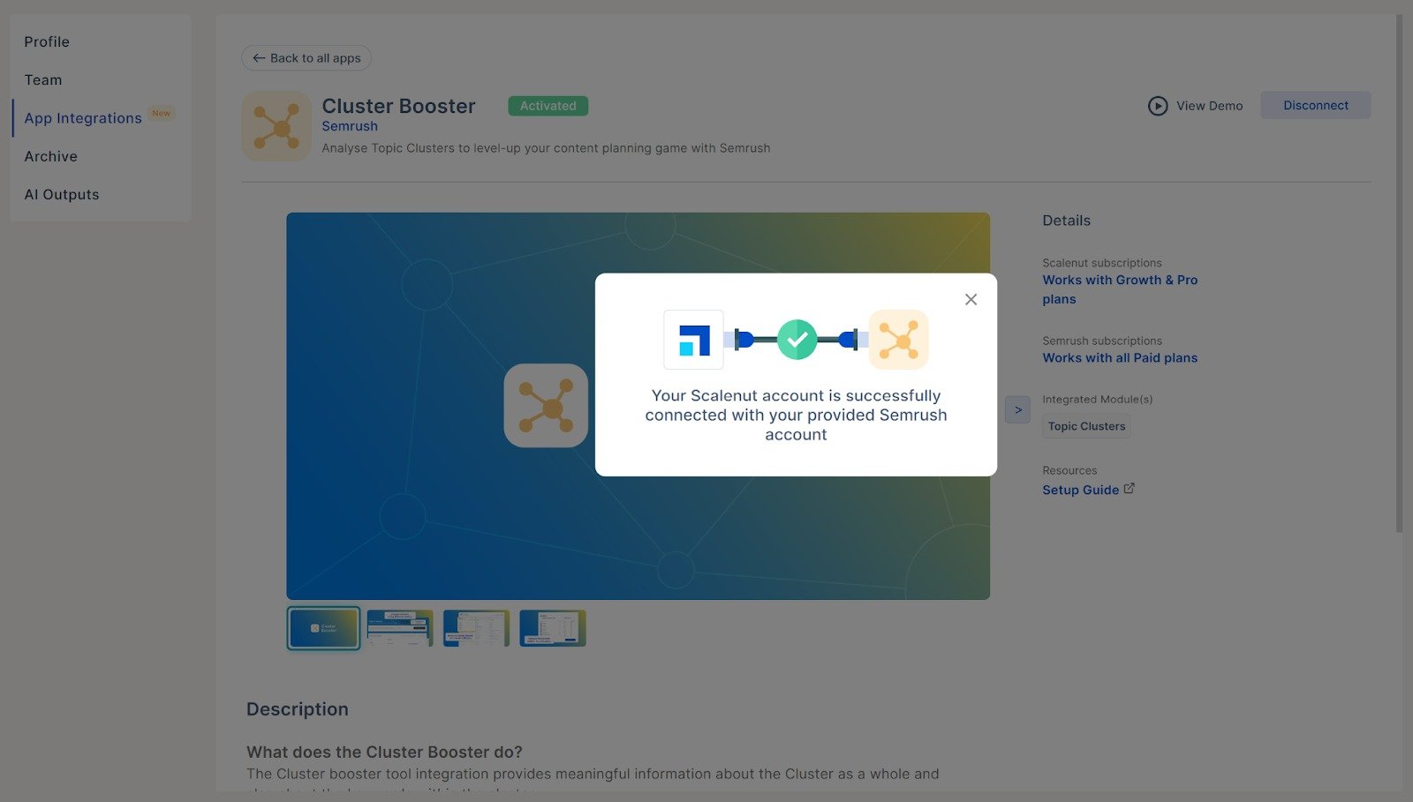Screen dimensions: 1413x802
Task: Select App Integrations in the sidebar
Action: pyautogui.click(x=83, y=118)
